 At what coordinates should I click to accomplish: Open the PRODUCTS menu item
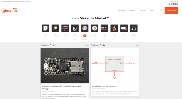tap(132, 11)
